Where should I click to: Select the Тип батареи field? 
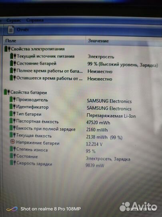[x=29, y=114]
